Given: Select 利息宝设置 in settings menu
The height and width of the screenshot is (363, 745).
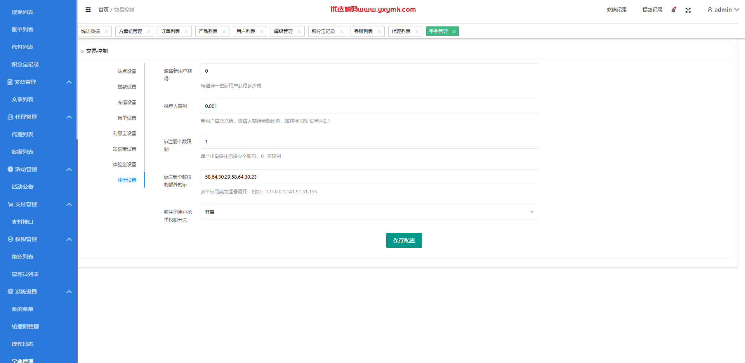Looking at the screenshot, I should (125, 134).
